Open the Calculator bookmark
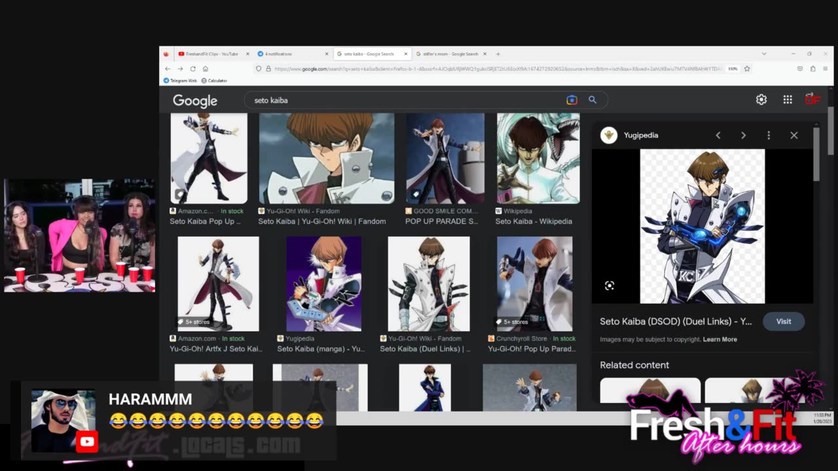Viewport: 838px width, 471px height. (x=214, y=80)
